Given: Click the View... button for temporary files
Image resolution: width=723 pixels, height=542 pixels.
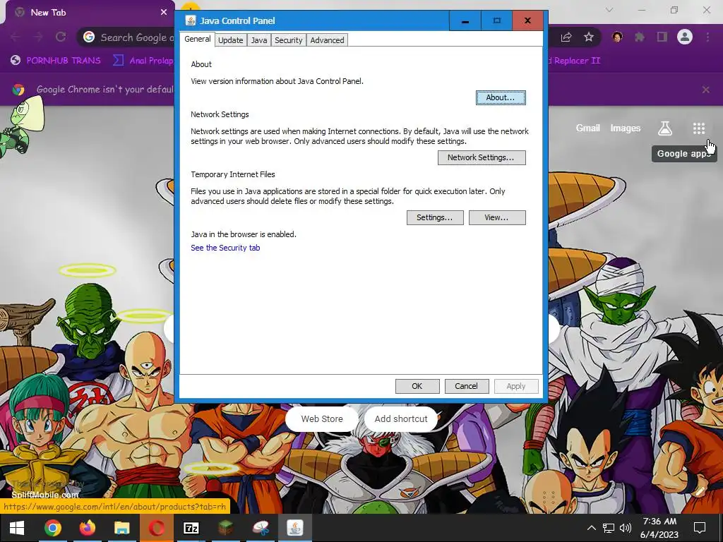Looking at the screenshot, I should click(x=497, y=217).
